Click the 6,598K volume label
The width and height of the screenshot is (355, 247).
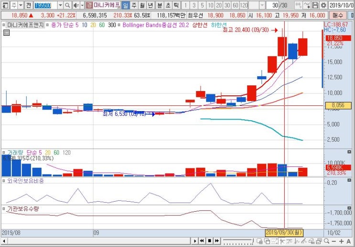click(338, 167)
